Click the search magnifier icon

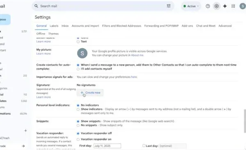(36, 6)
